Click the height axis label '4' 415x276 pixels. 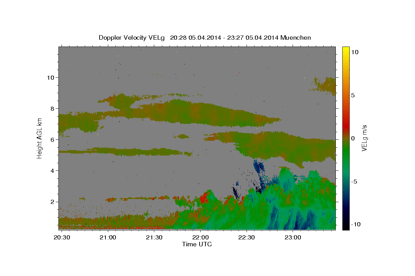(53, 171)
